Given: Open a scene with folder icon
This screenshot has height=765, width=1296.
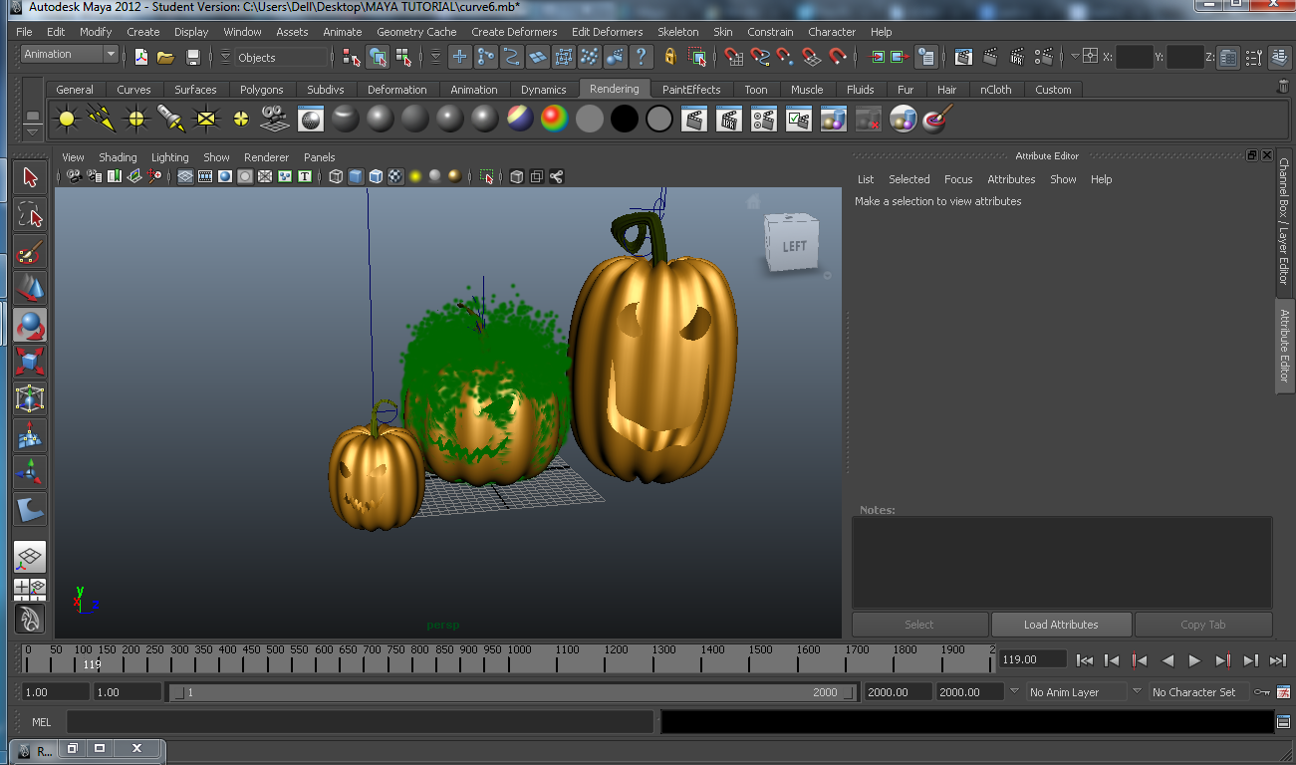Looking at the screenshot, I should click(166, 57).
